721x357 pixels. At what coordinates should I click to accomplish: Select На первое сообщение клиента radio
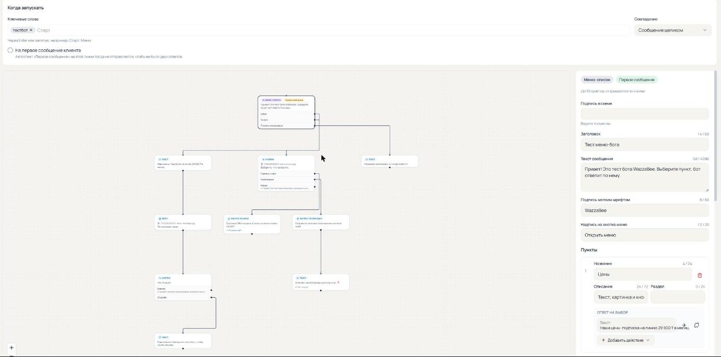coord(10,50)
